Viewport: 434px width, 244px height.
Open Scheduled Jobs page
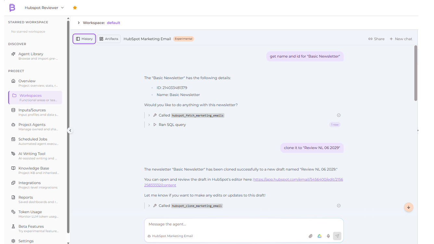point(35,141)
